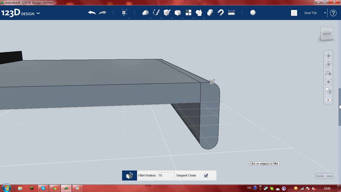Click the Noel Trjk user name
Image resolution: width=341 pixels, height=192 pixels.
click(311, 13)
